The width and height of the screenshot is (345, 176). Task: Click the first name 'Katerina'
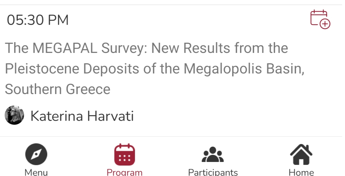(56, 116)
